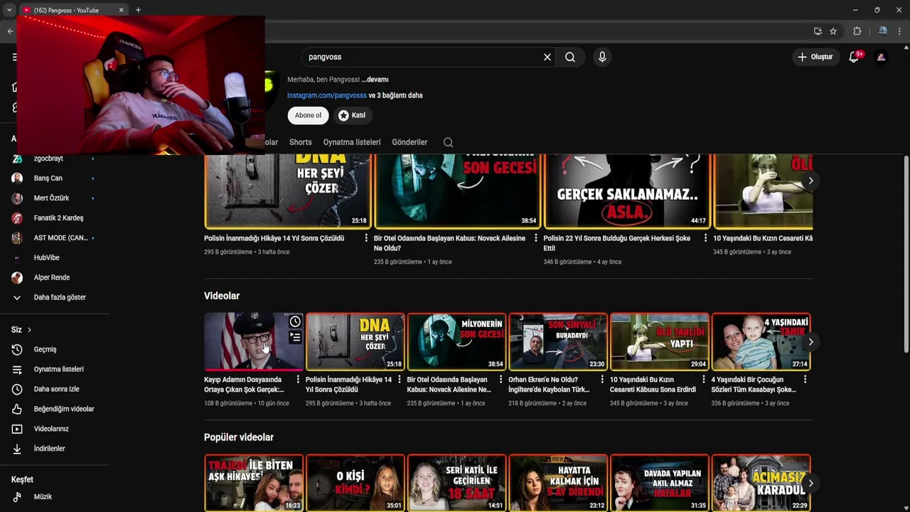Open Chrome's three-dot menu
The image size is (910, 512).
click(900, 31)
